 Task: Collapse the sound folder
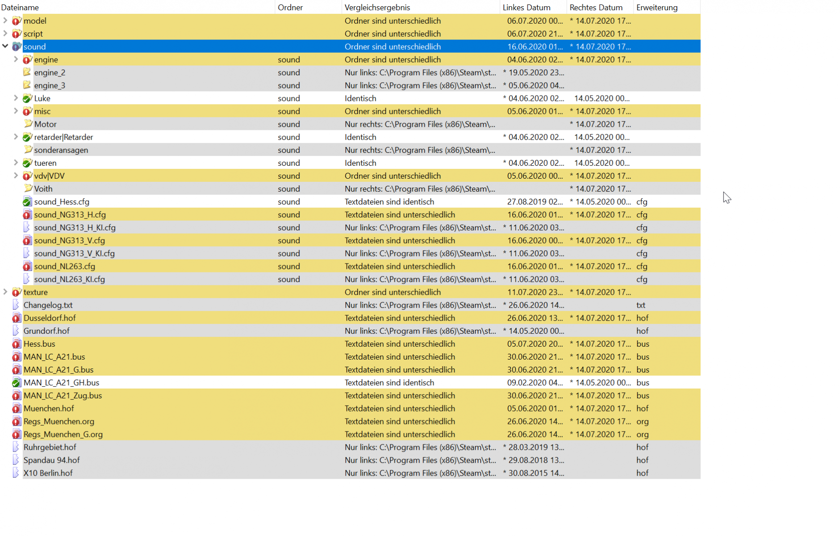5,46
